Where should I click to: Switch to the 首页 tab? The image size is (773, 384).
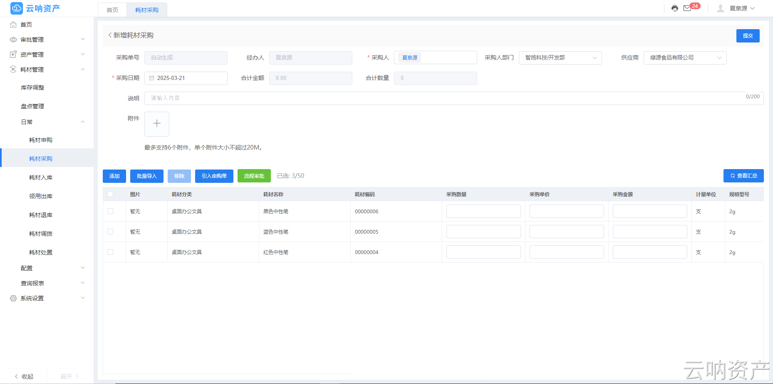(x=112, y=10)
